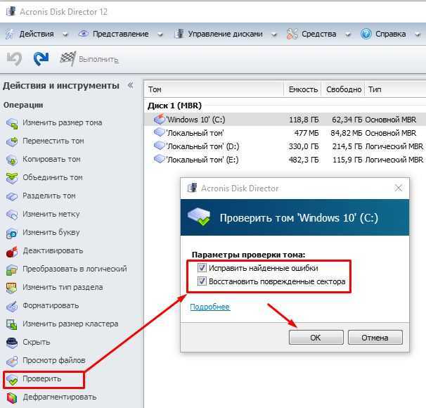Confirm the check with the OK button
This screenshot has height=408, width=426.
(316, 338)
